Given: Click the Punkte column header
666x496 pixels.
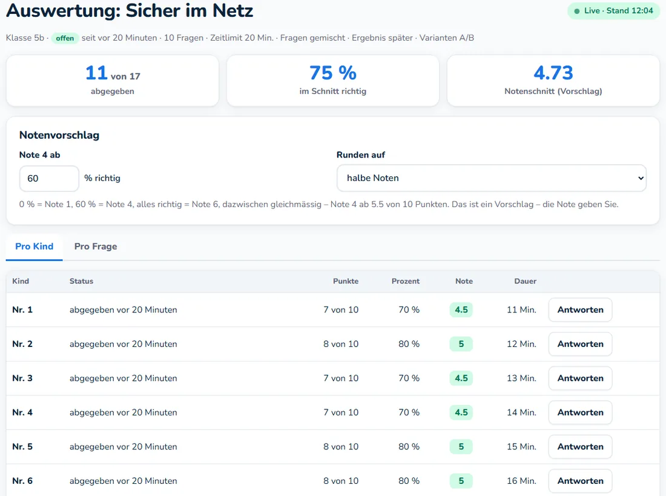Looking at the screenshot, I should pos(346,281).
